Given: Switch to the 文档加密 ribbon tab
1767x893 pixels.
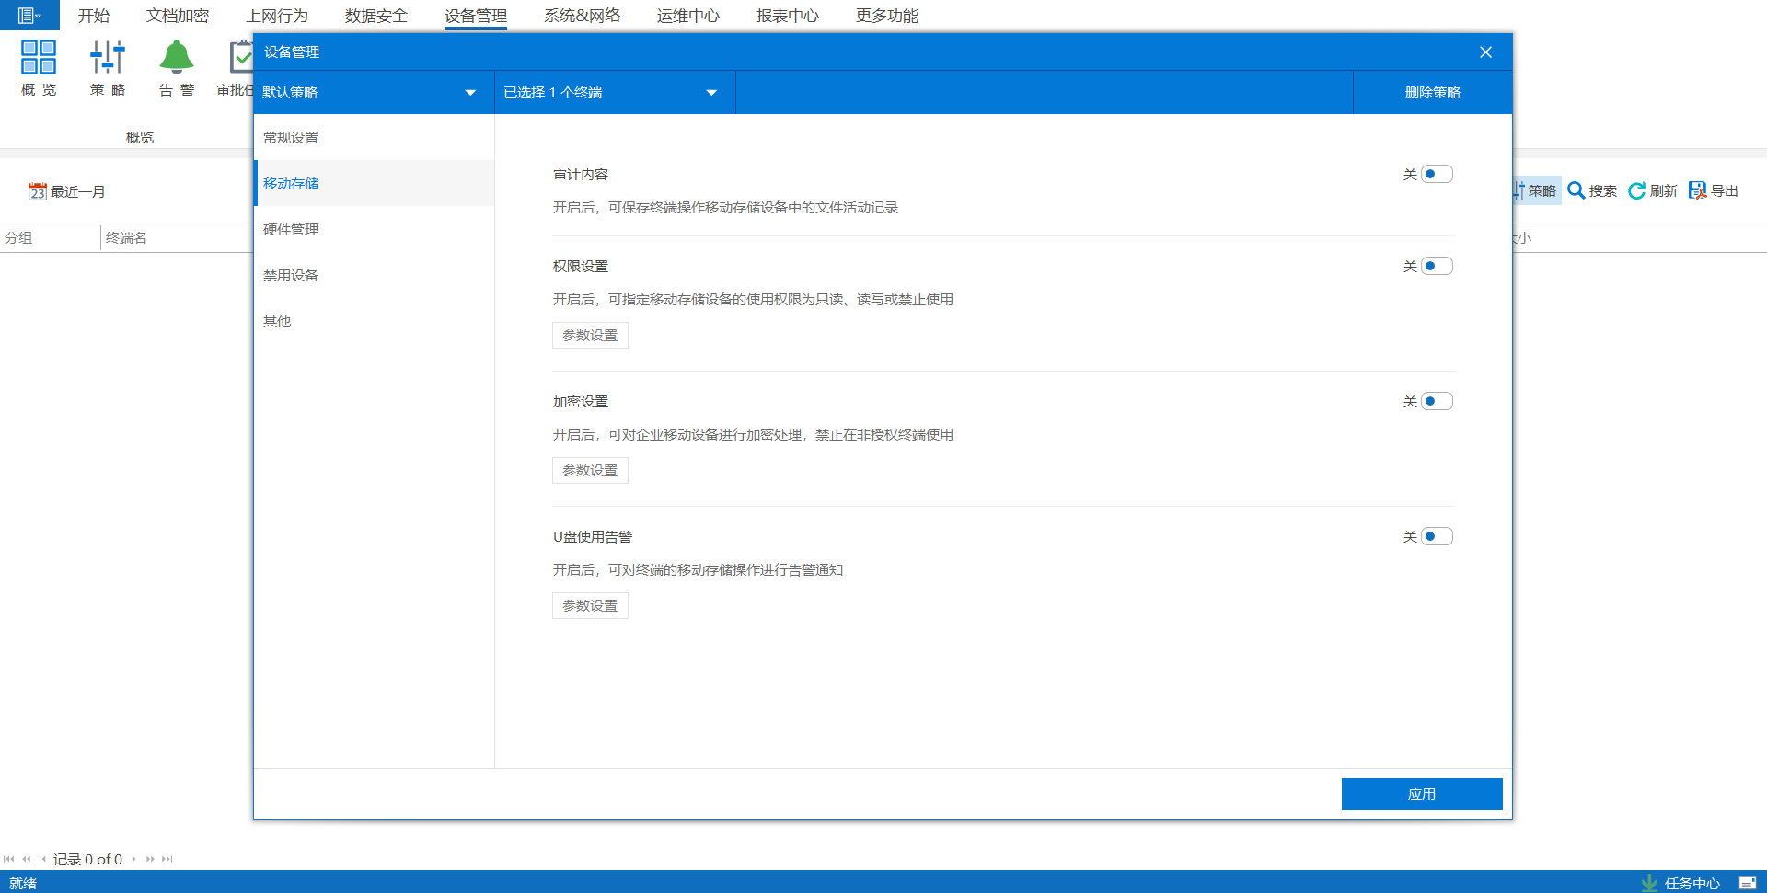Looking at the screenshot, I should tap(177, 16).
